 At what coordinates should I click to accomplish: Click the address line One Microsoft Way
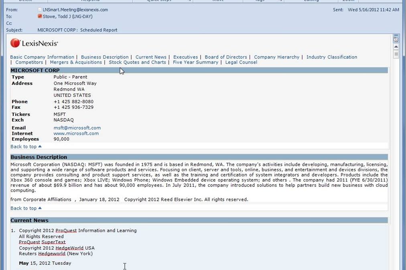coord(75,83)
